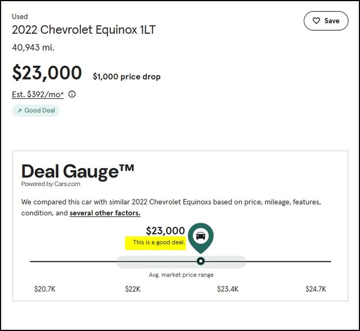Click the $22K gauge label
The width and height of the screenshot is (360, 331).
[x=133, y=289]
